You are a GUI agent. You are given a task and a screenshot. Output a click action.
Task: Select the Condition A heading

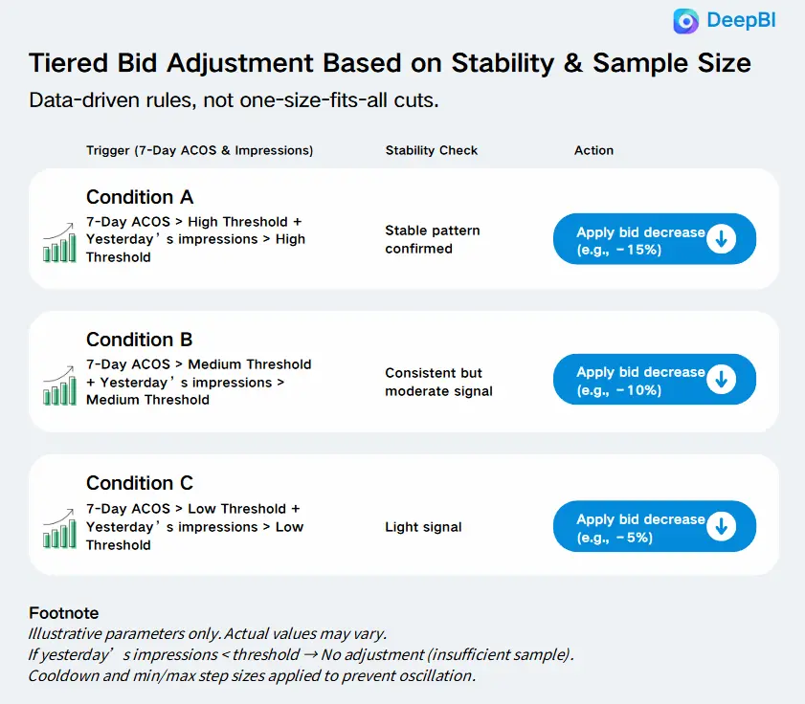140,197
